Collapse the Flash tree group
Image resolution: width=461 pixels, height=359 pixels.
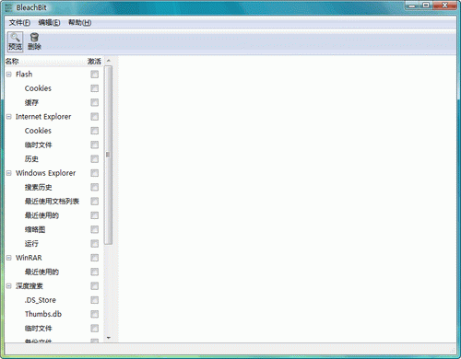[x=9, y=75]
